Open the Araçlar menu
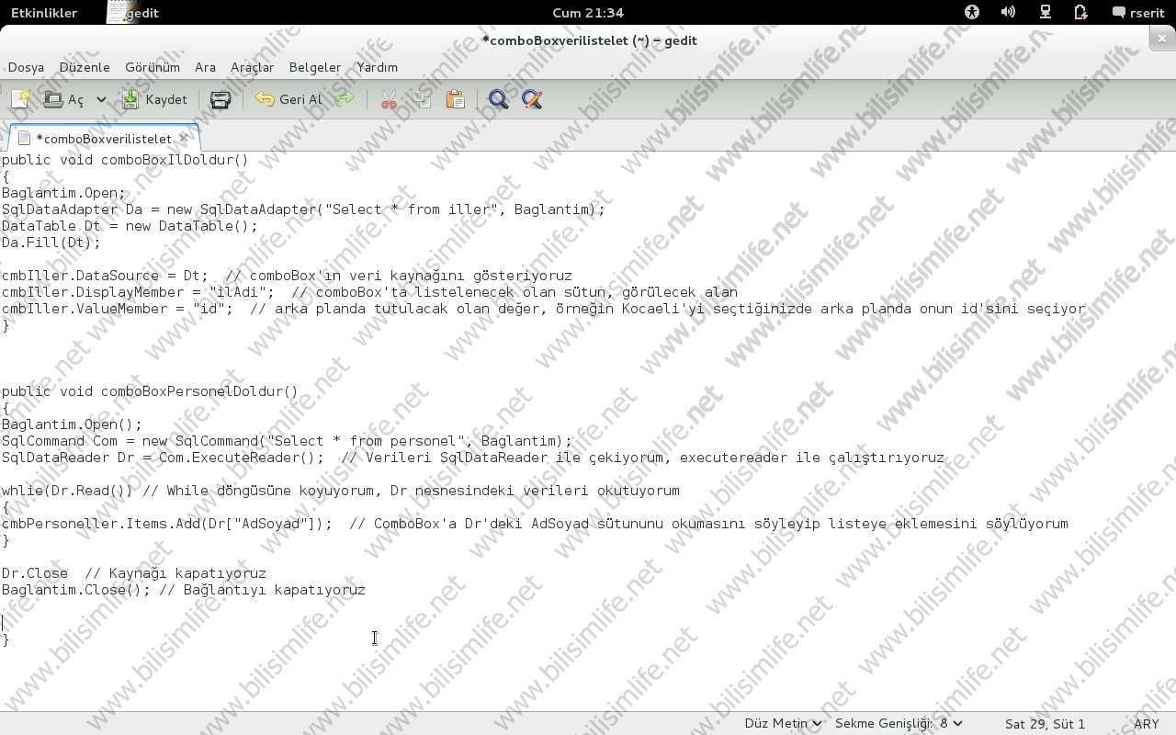This screenshot has height=735, width=1176. coord(252,67)
